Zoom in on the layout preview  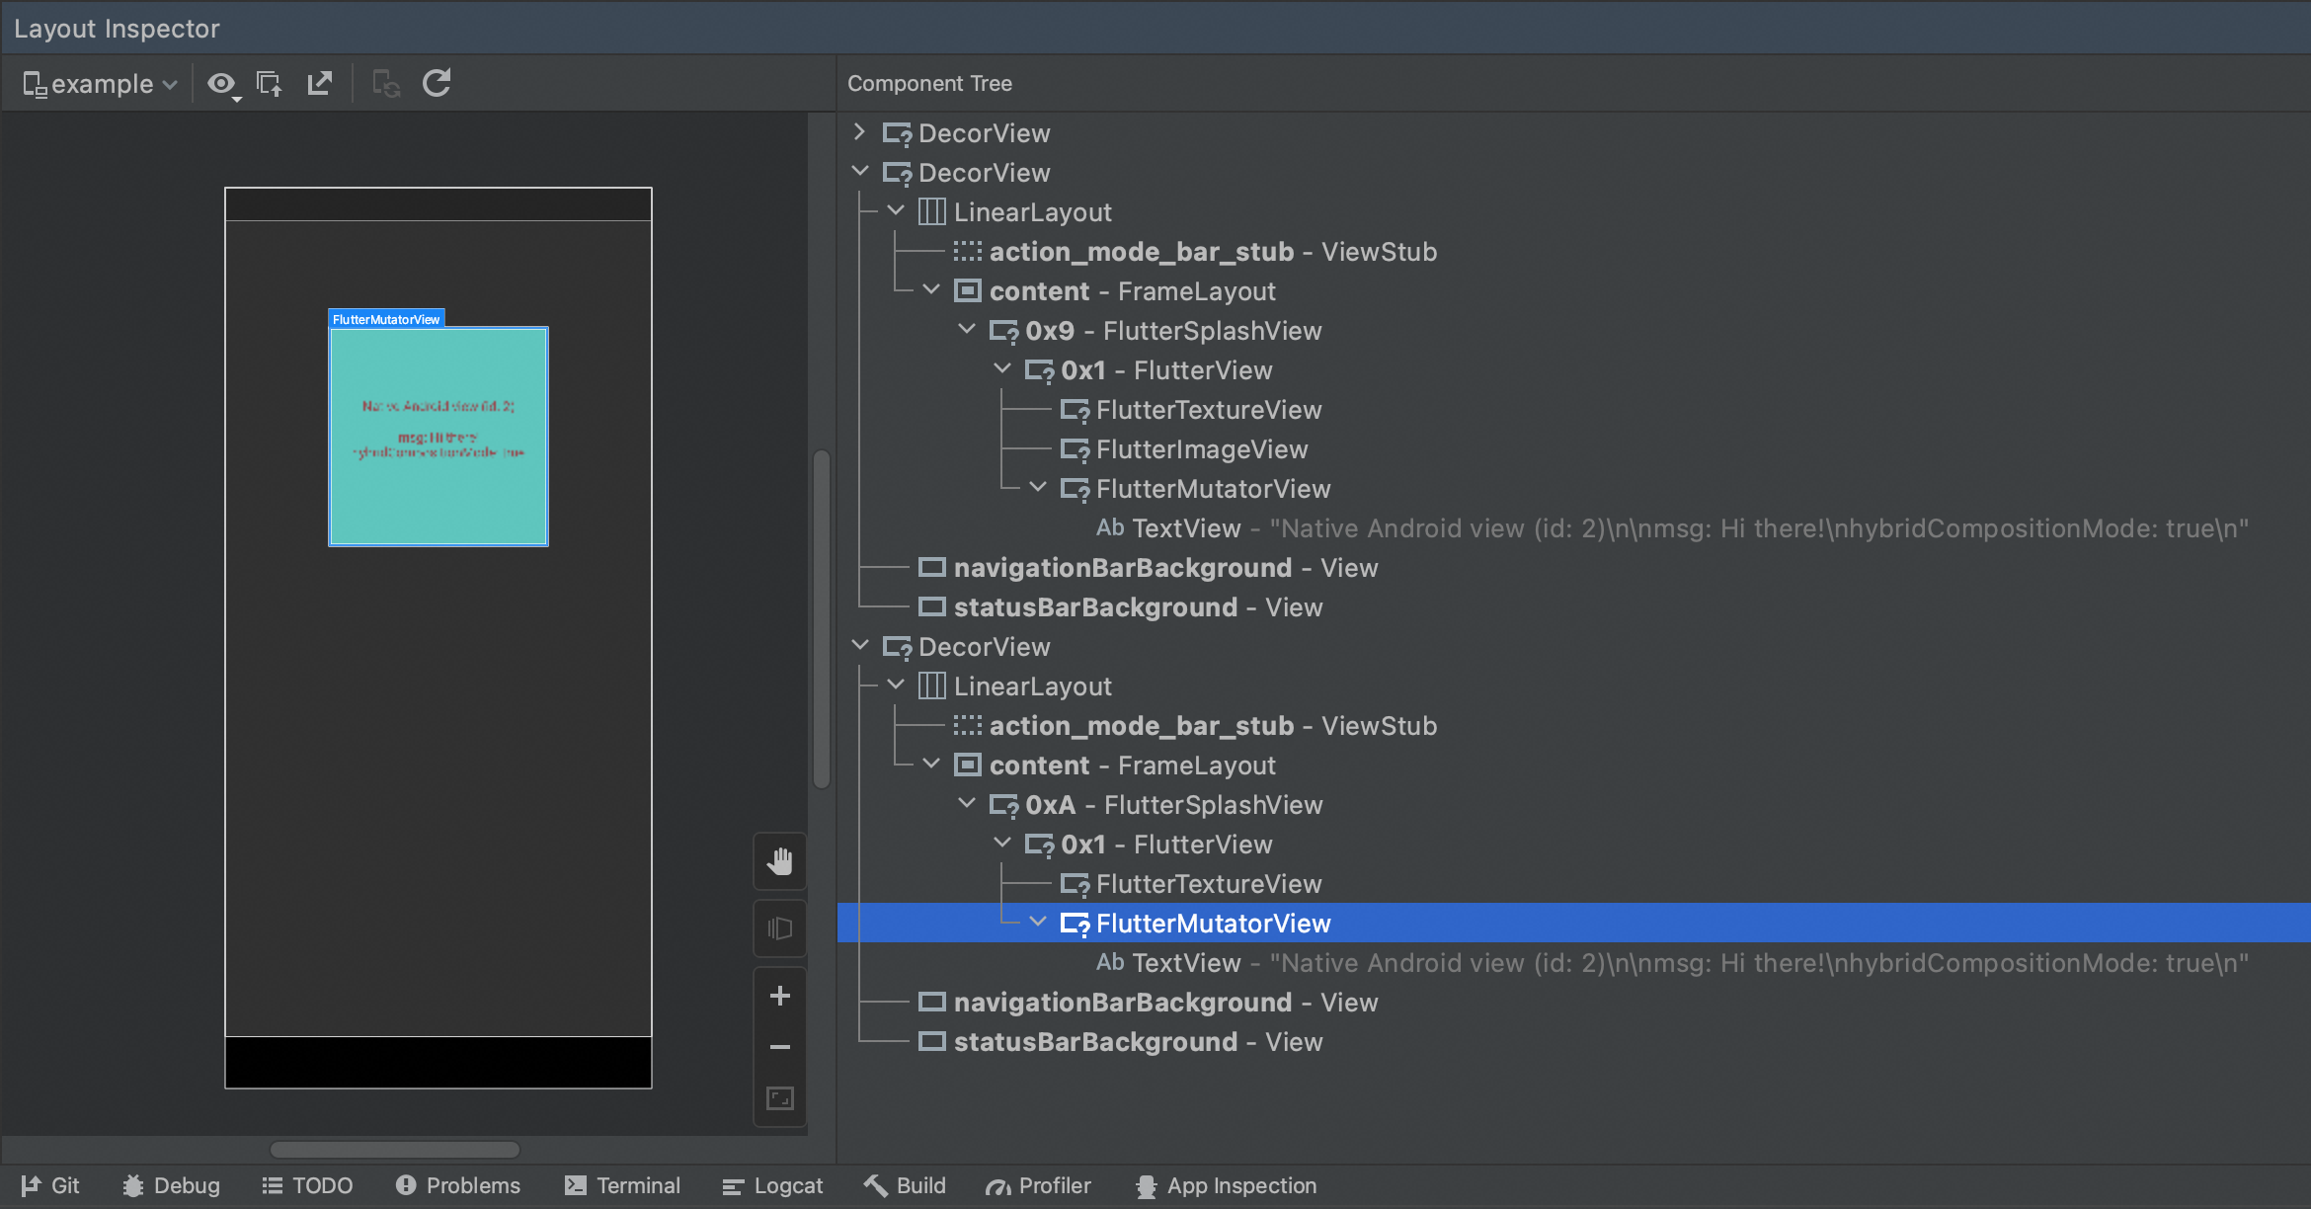[779, 996]
